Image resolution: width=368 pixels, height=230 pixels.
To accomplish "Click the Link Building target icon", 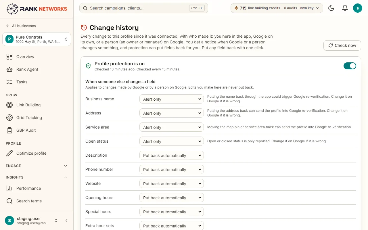I will [9, 105].
